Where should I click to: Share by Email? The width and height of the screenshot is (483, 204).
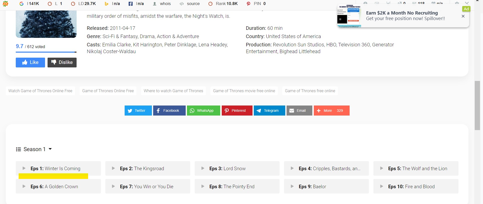[299, 111]
